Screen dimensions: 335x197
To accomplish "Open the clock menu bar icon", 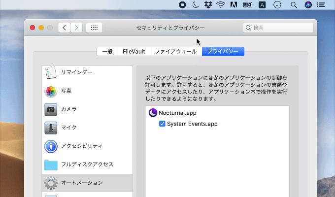I will coord(277,5).
